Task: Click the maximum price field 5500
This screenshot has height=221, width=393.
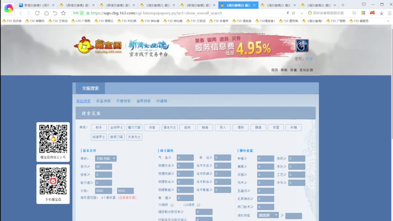Action: 125,191
